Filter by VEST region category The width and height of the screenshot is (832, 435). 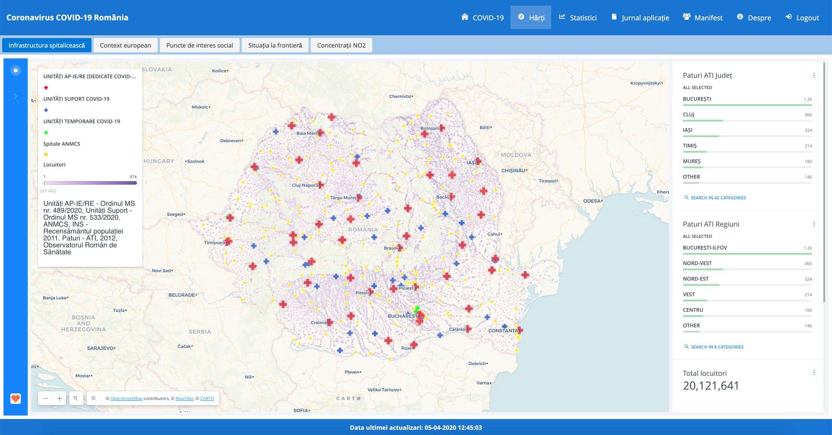[x=747, y=296]
